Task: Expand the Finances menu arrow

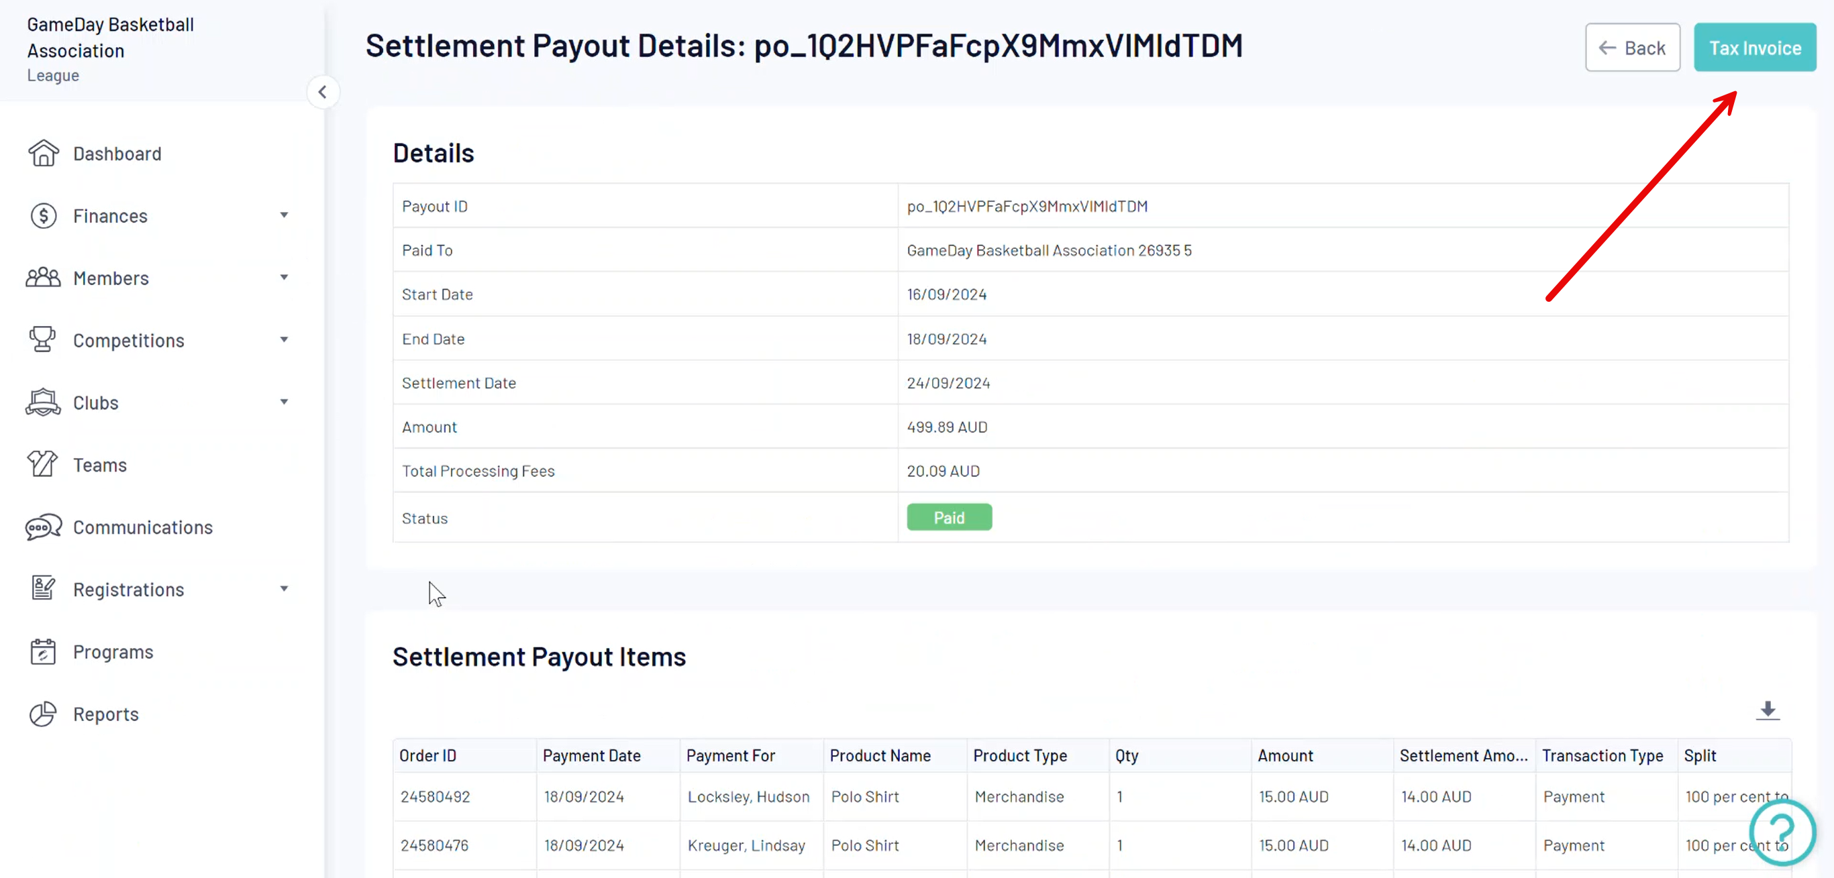Action: click(284, 215)
